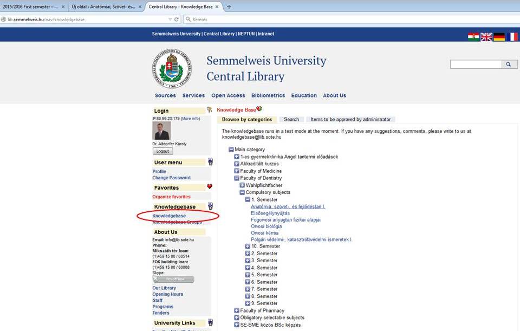Expand the 2. Semester node
This screenshot has height=331, width=520.
coord(248,254)
